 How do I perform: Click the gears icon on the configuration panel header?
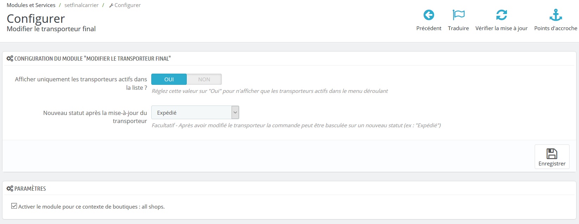9,58
